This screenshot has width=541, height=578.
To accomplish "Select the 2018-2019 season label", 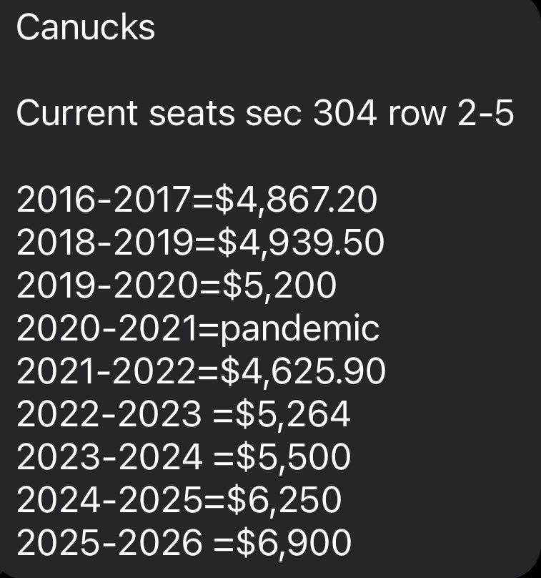I will coord(105,243).
